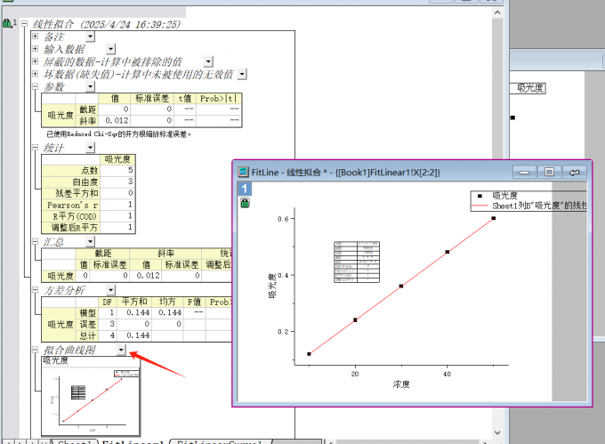Image resolution: width=605 pixels, height=444 pixels.
Task: Open the 汇总 dropdown arrow
Action: coord(90,242)
